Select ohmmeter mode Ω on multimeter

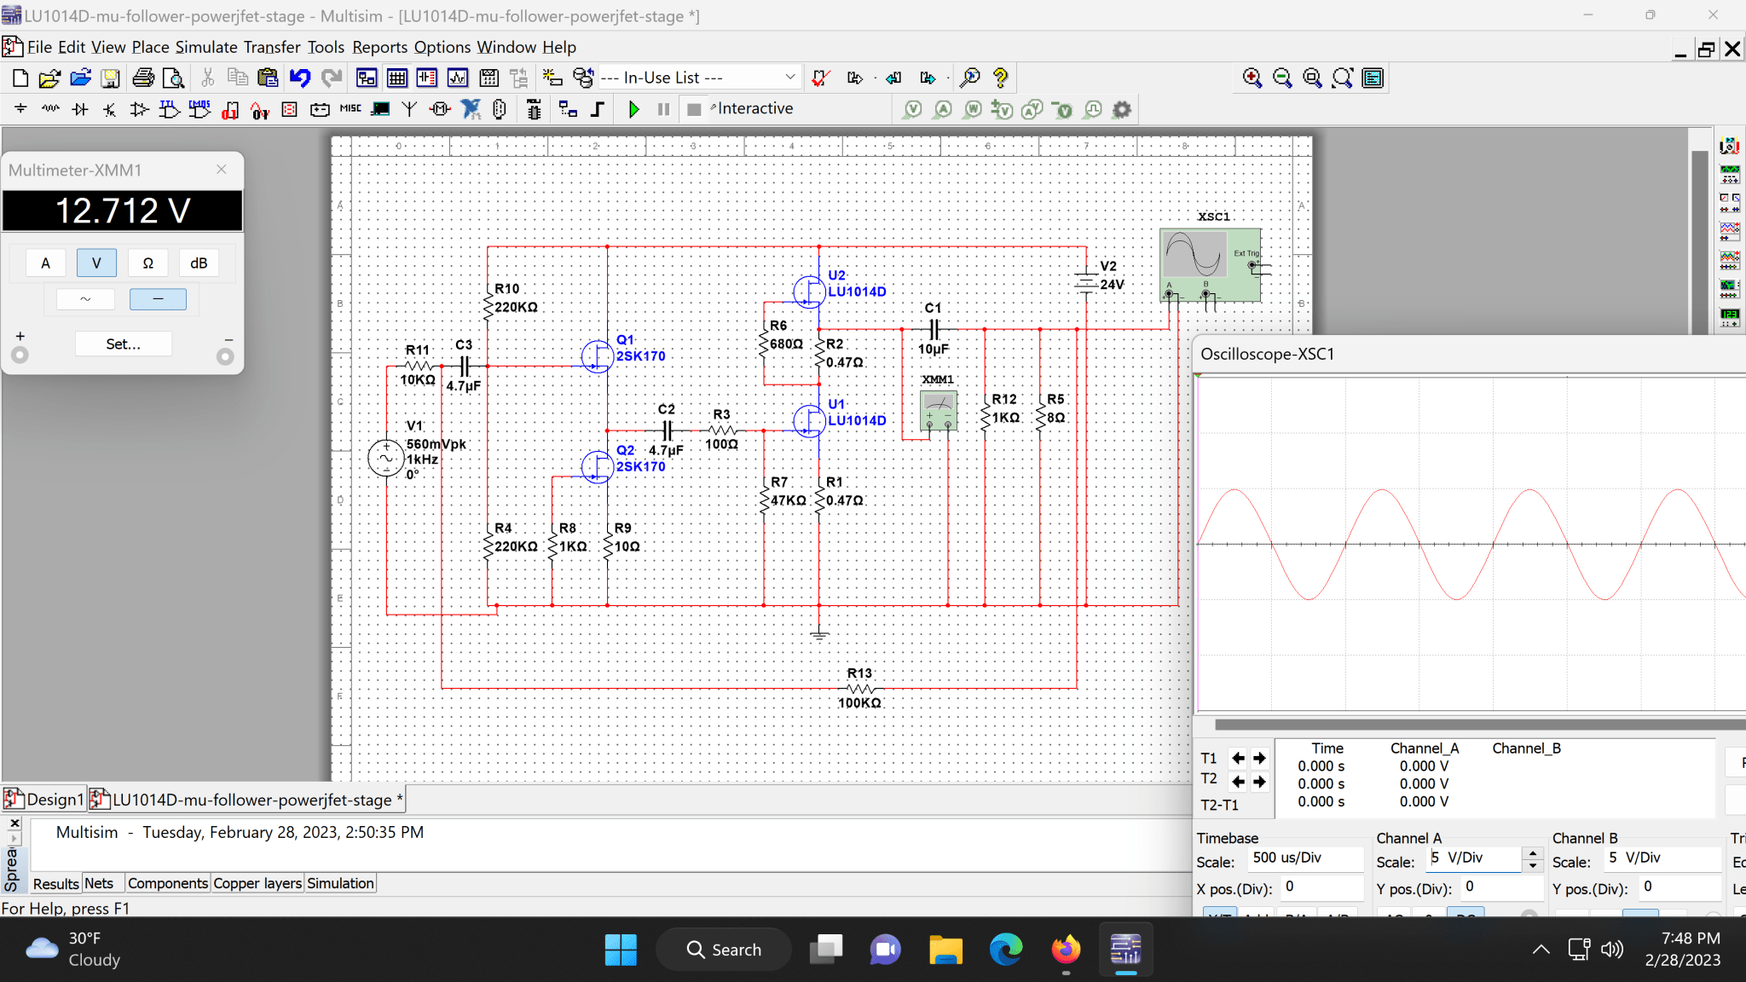pyautogui.click(x=148, y=263)
